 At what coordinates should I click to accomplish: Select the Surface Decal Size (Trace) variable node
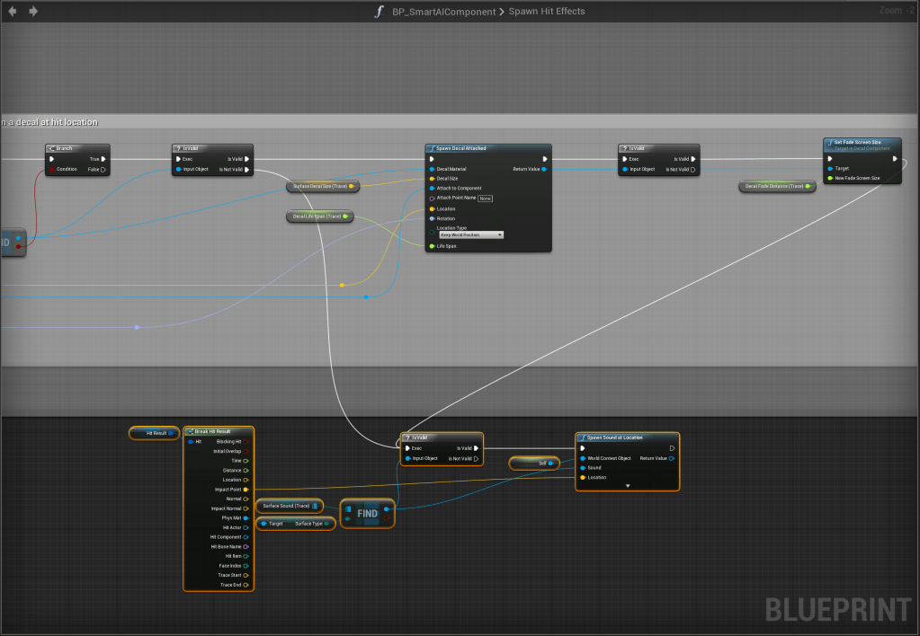point(322,187)
